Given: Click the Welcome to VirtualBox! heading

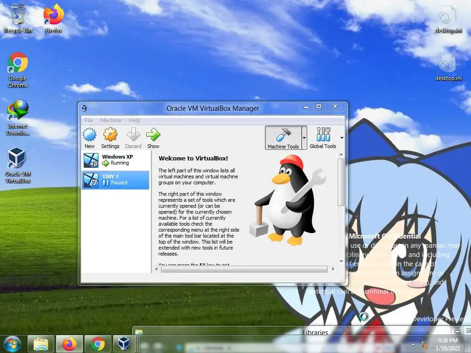Looking at the screenshot, I should [x=193, y=158].
